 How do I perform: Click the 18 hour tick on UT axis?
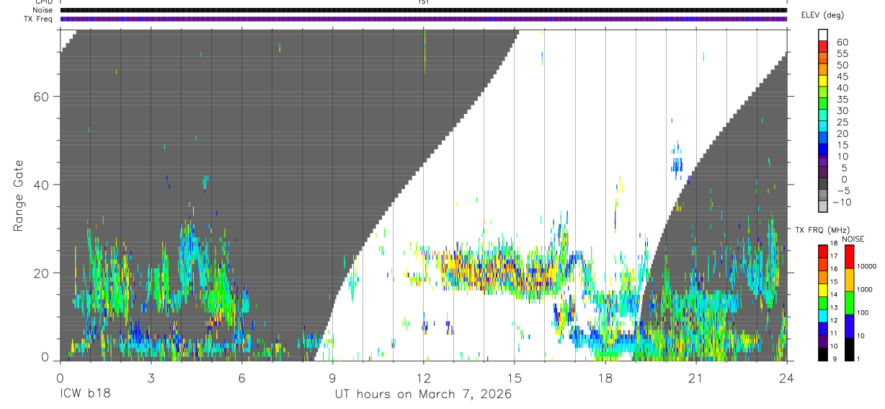pos(605,378)
